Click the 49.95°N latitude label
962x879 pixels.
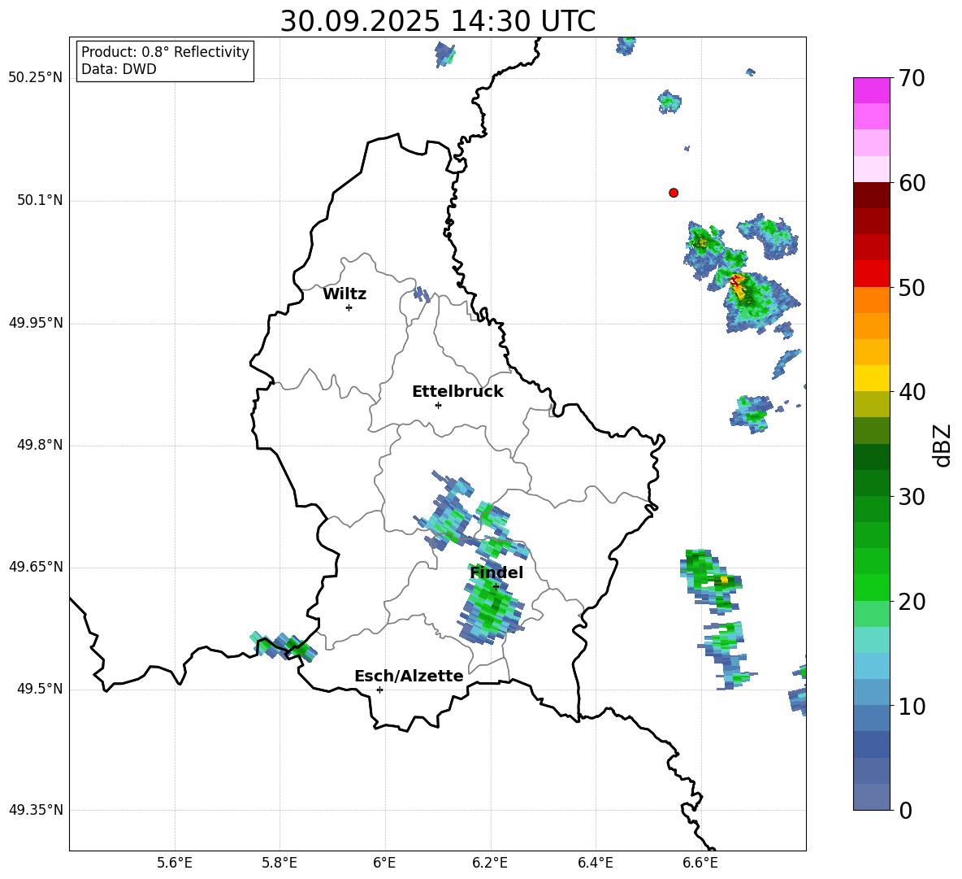[x=35, y=323]
